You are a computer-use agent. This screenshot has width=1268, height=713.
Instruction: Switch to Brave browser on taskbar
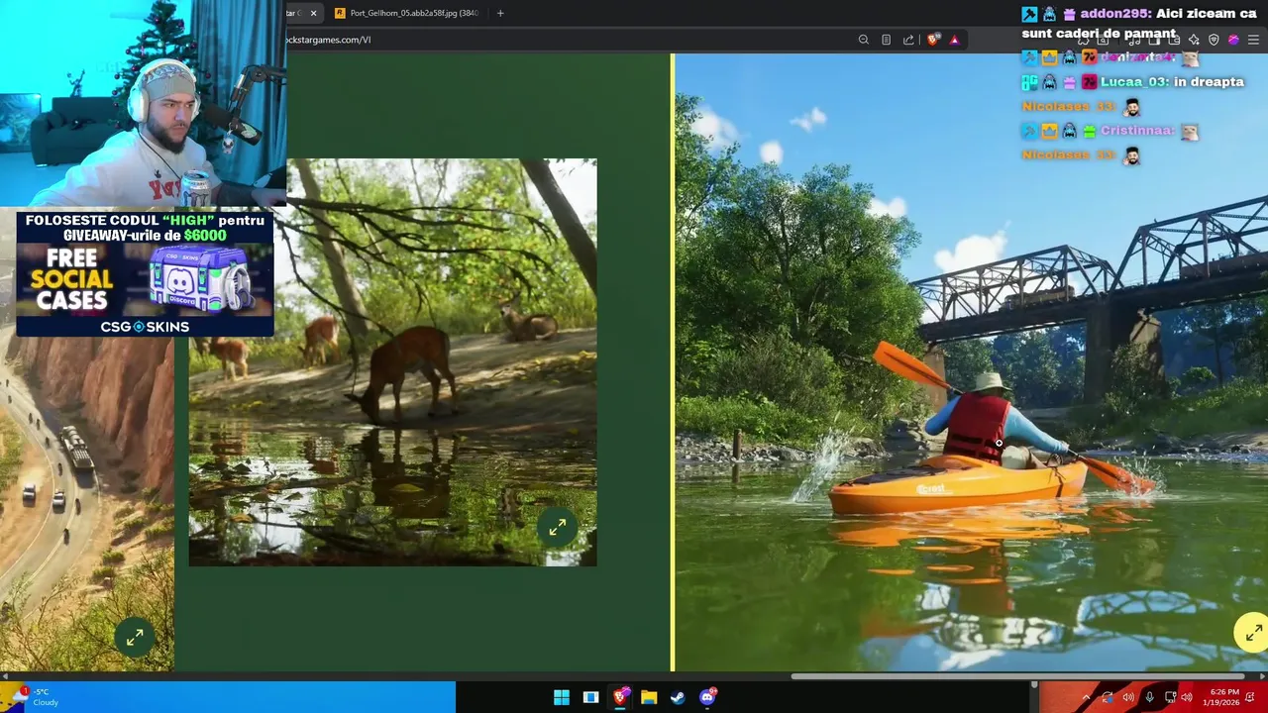pyautogui.click(x=620, y=697)
